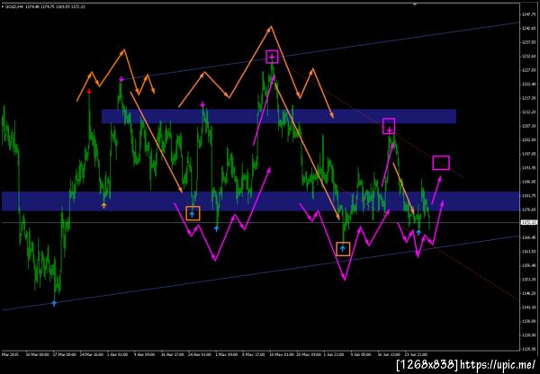Image resolution: width=540 pixels, height=374 pixels.
Task: Click the 9 Apr 09:00 date label
Action: [x=144, y=354]
